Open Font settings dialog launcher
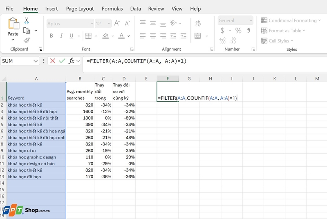 pyautogui.click(x=132, y=49)
